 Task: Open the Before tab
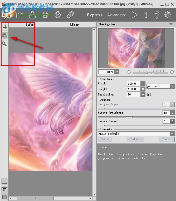point(31,25)
